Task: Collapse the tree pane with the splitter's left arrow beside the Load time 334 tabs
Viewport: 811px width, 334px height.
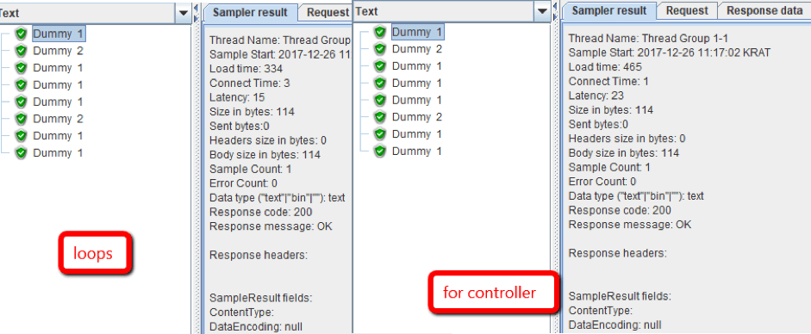Action: (x=196, y=9)
